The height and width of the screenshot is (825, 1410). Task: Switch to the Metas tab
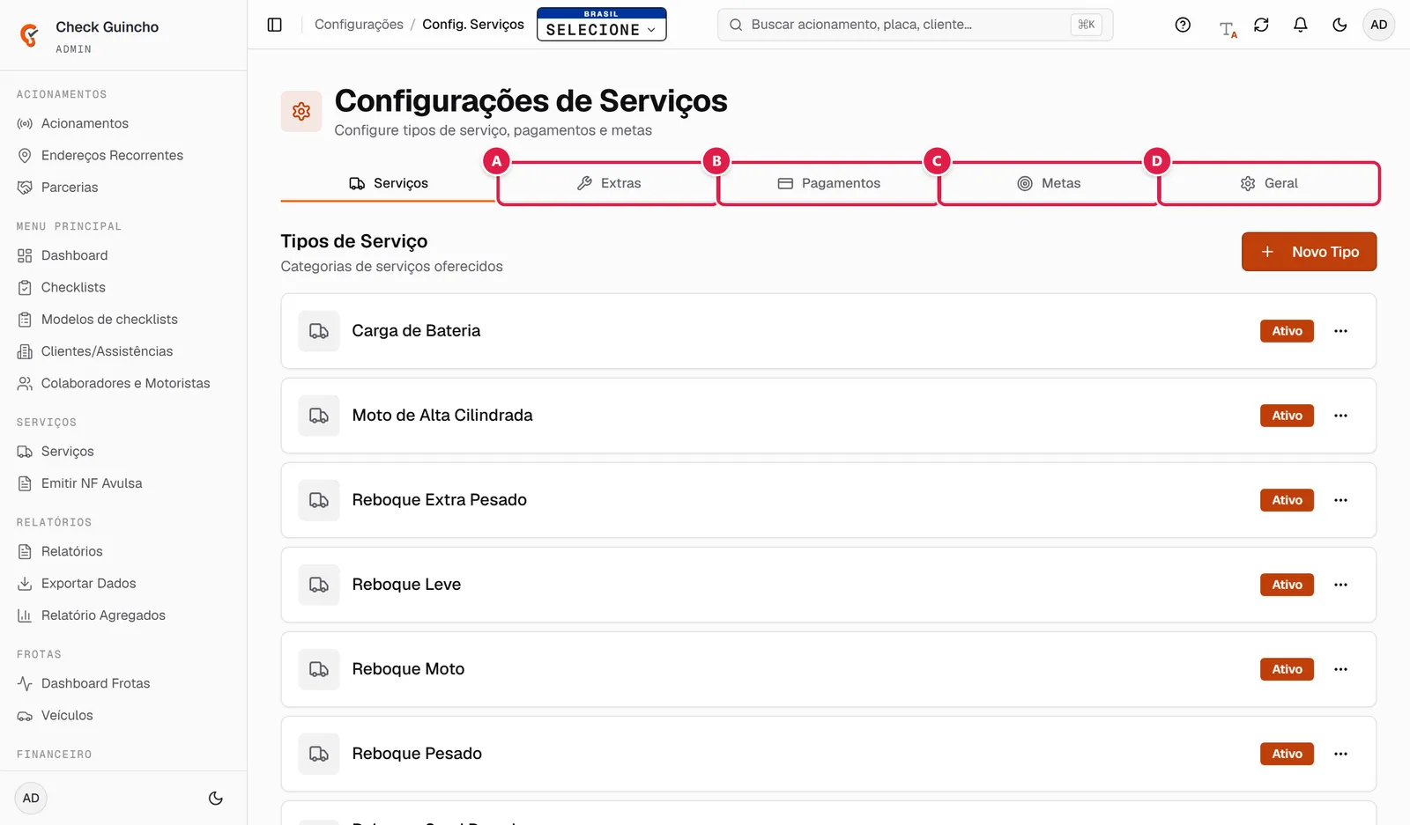pyautogui.click(x=1049, y=183)
